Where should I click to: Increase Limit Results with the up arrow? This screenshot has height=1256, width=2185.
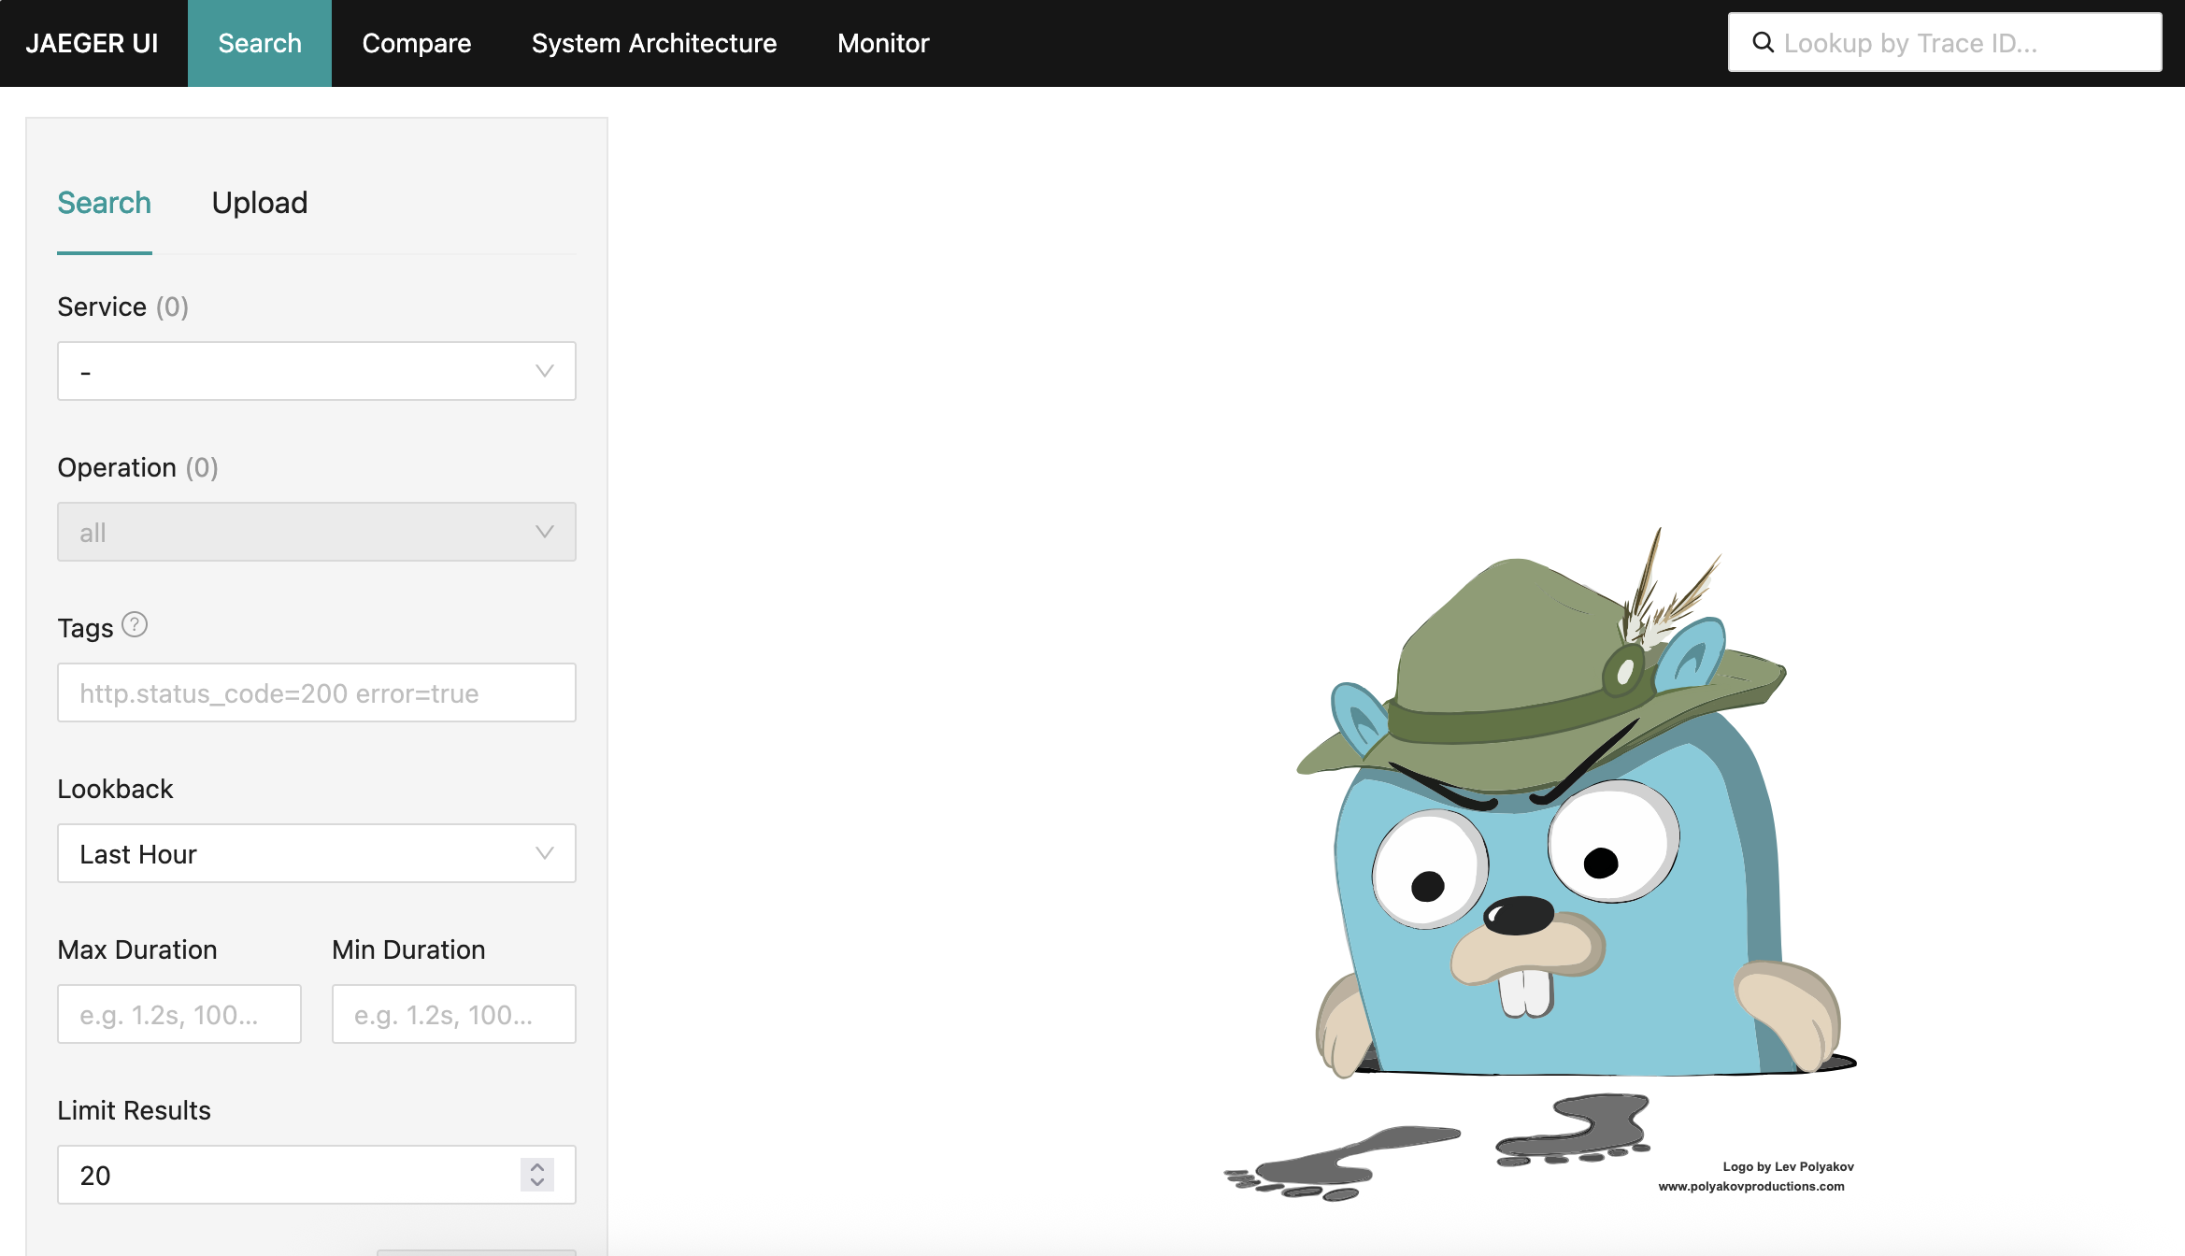537,1167
